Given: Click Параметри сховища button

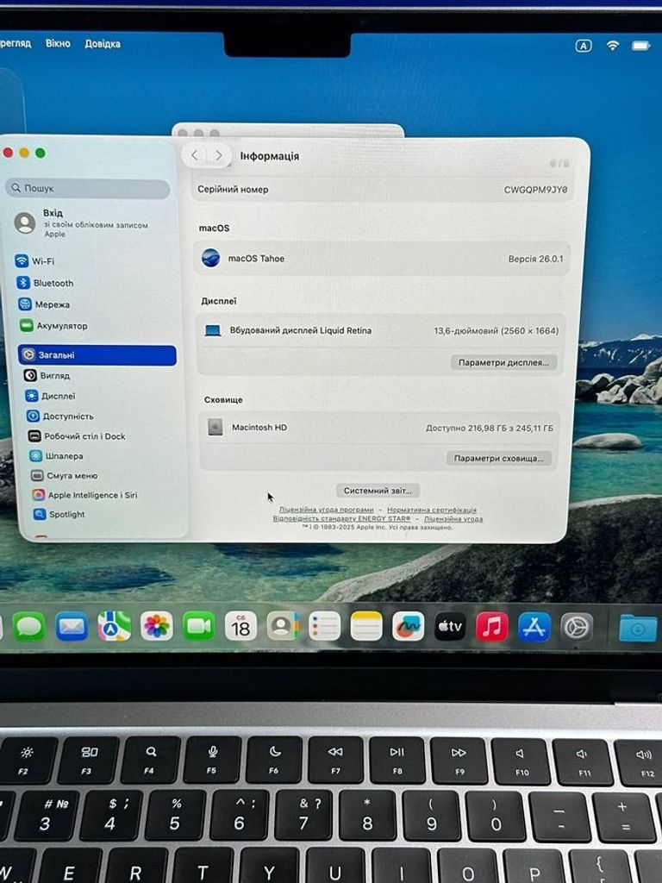Looking at the screenshot, I should [x=499, y=459].
